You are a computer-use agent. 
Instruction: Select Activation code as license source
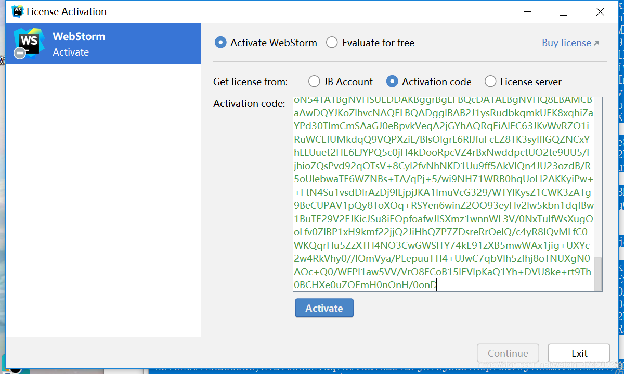click(429, 82)
